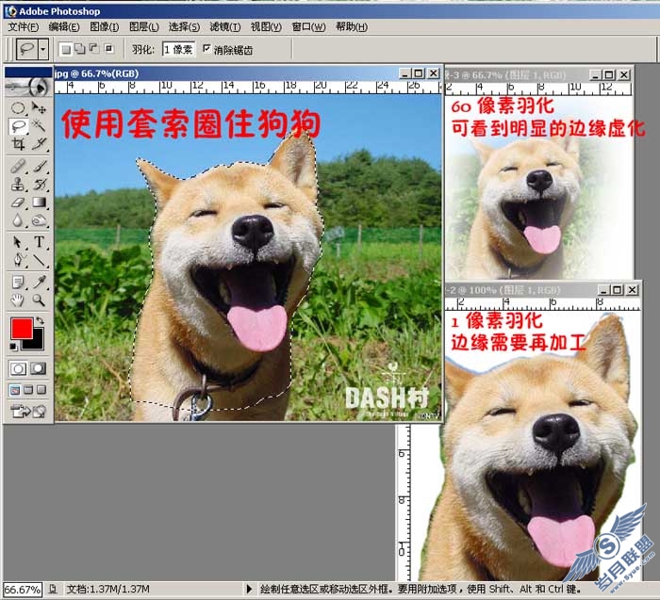660x600 pixels.
Task: Open the 滤镜(T) menu
Action: click(x=224, y=27)
